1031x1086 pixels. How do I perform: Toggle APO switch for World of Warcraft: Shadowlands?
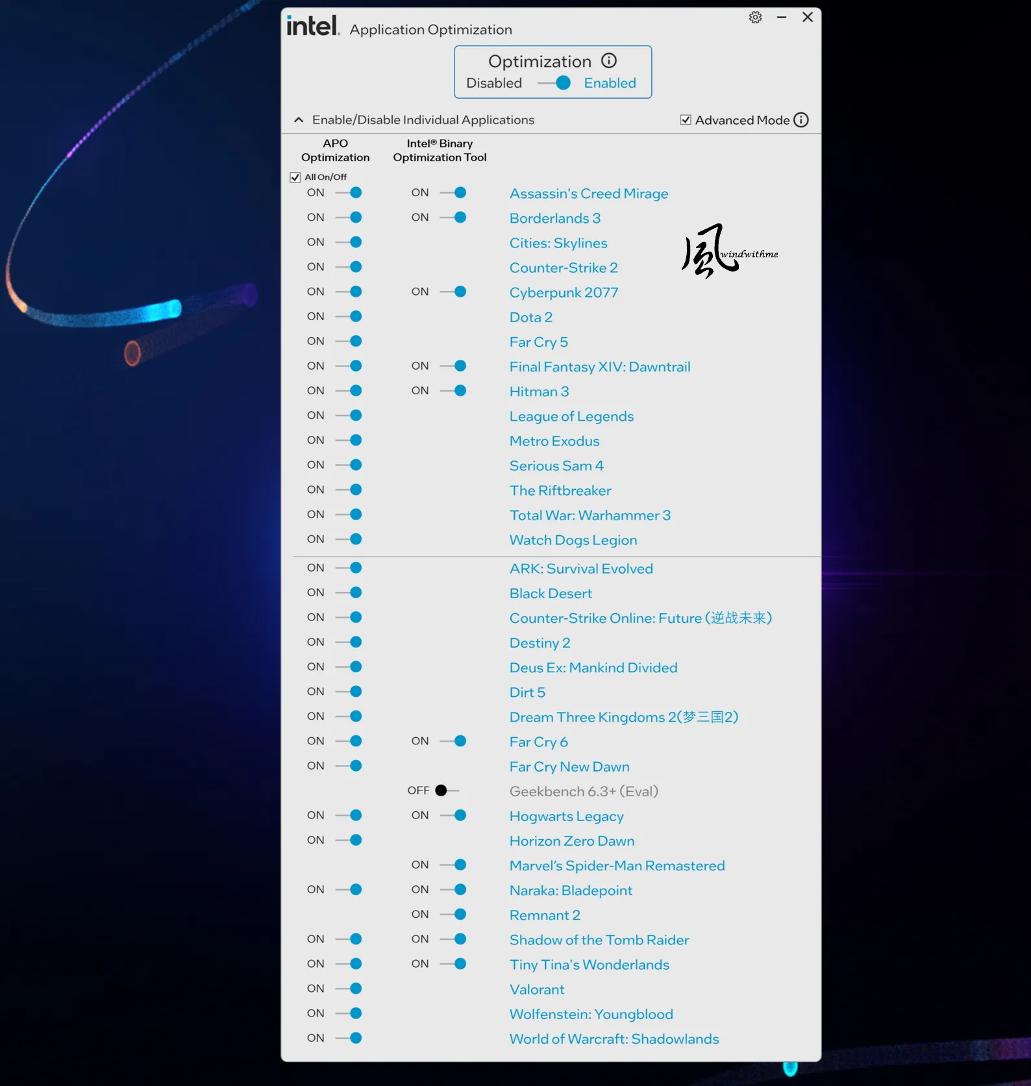349,1038
